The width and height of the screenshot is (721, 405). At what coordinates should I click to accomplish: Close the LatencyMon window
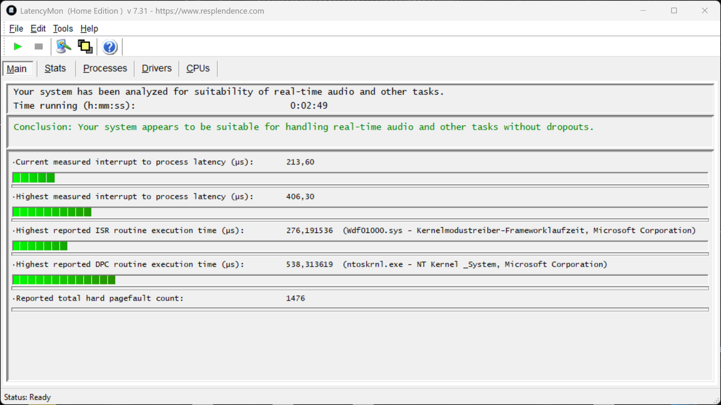click(x=705, y=11)
